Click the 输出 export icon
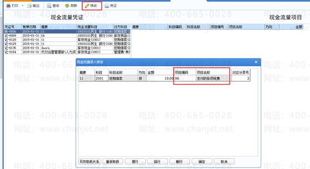The height and width of the screenshot is (169, 310). [x=29, y=6]
